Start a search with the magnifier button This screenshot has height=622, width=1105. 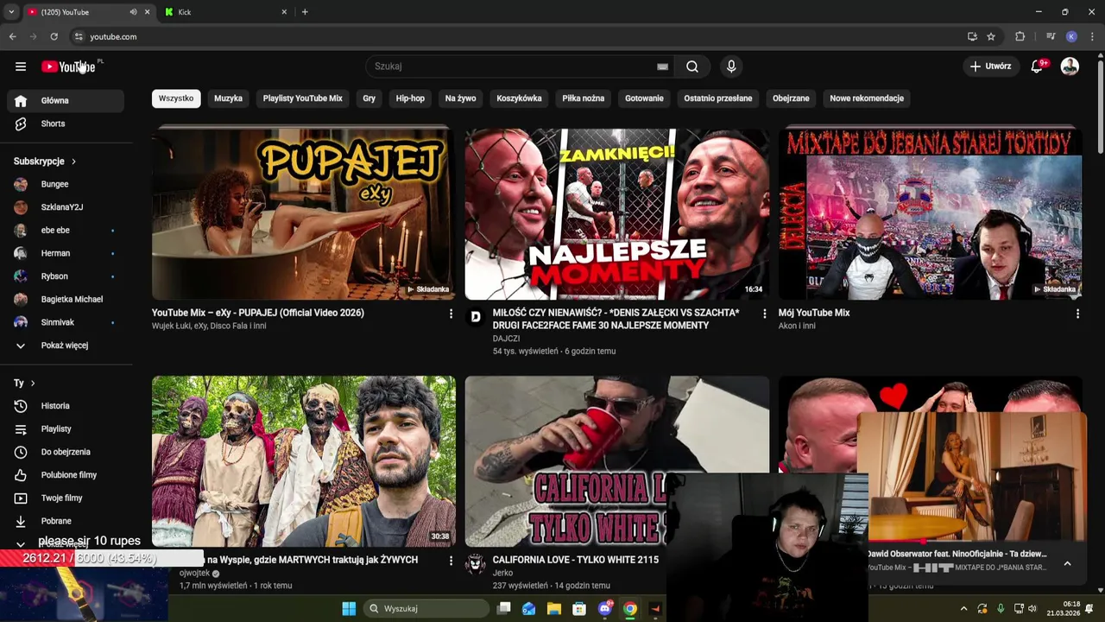692,67
